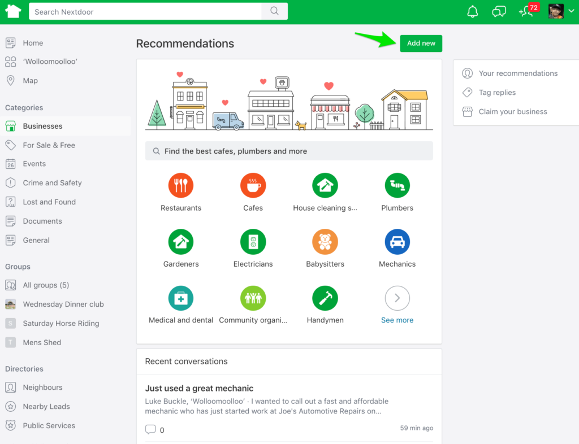Open the Plumbers category icon
The image size is (579, 444).
[x=397, y=185]
